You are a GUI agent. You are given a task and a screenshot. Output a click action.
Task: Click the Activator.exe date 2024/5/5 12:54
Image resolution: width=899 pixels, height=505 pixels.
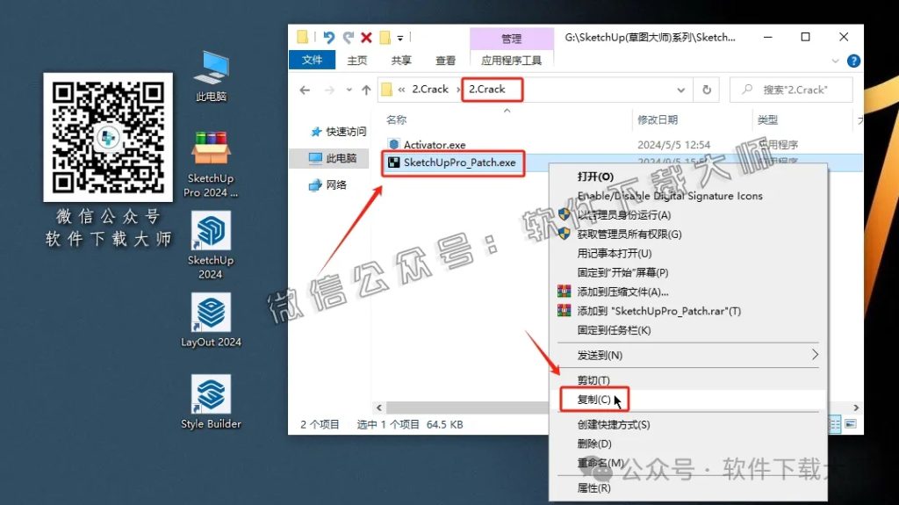click(x=673, y=145)
